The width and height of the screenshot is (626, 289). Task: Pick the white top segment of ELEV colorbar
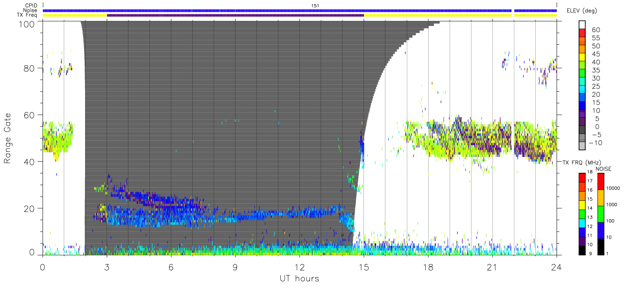[x=583, y=24]
